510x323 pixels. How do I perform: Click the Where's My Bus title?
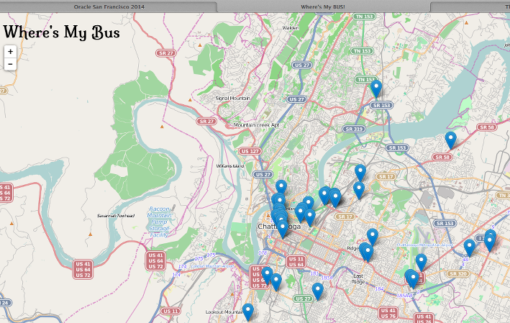pos(61,32)
